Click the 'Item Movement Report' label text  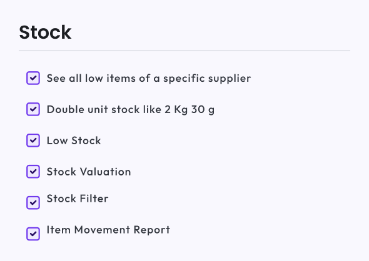pyautogui.click(x=108, y=230)
